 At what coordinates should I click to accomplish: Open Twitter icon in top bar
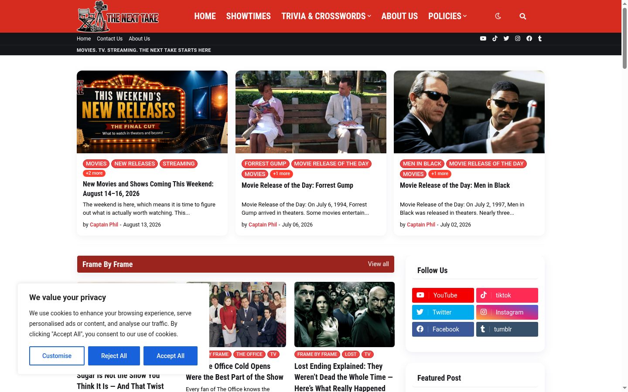pos(506,38)
